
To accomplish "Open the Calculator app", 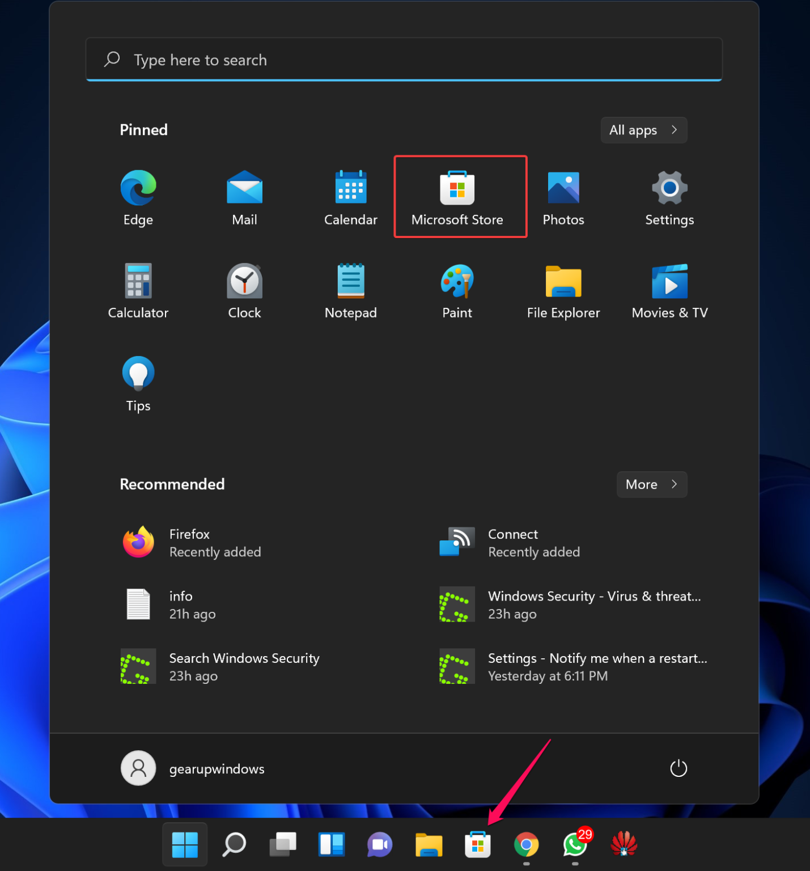I will [138, 290].
